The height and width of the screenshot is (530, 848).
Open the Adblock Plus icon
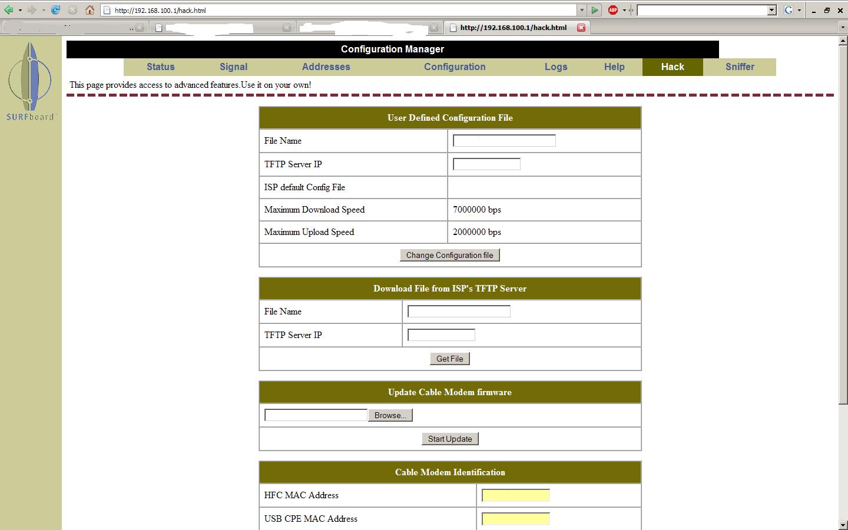pyautogui.click(x=613, y=10)
